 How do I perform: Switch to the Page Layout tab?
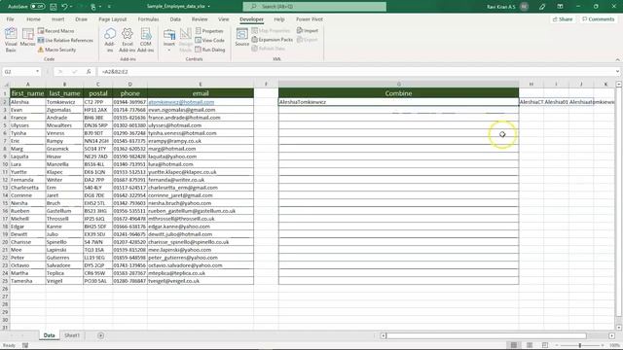click(x=113, y=19)
